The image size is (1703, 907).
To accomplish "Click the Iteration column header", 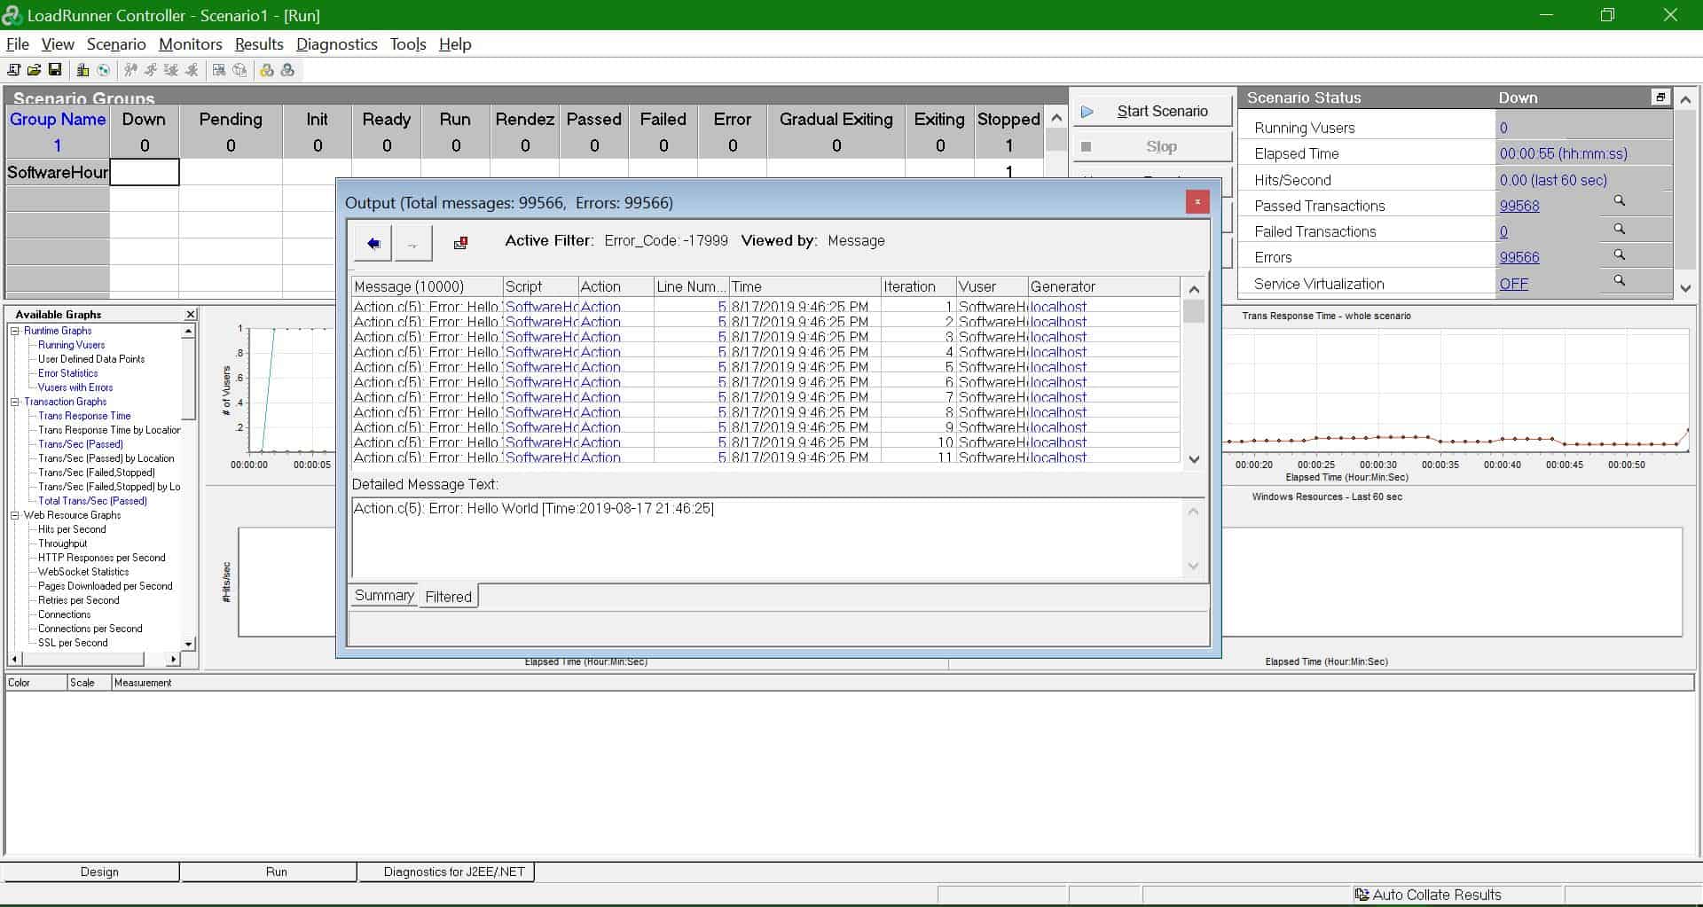I will 918,286.
